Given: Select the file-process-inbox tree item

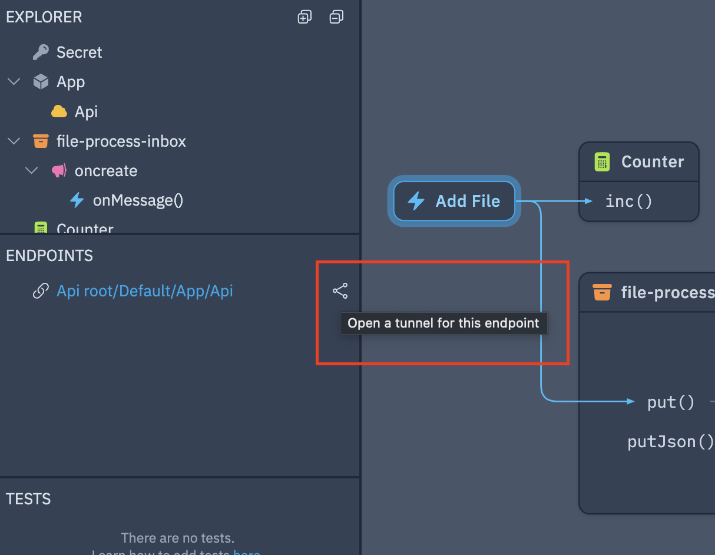Looking at the screenshot, I should 121,141.
